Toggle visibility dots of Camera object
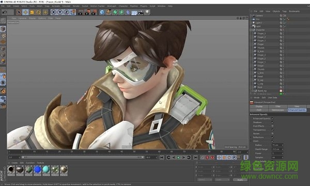This screenshot has height=186, width=310. (283, 16)
